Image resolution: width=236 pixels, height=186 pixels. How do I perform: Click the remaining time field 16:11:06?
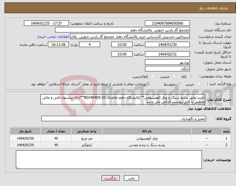point(58,45)
